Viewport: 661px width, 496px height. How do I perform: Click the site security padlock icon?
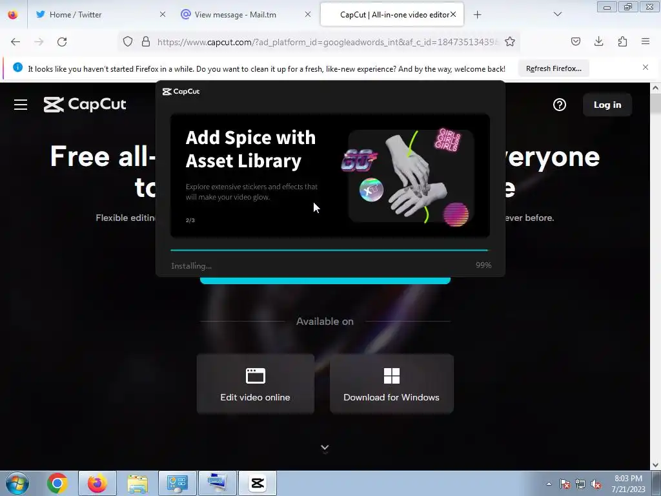pyautogui.click(x=146, y=42)
